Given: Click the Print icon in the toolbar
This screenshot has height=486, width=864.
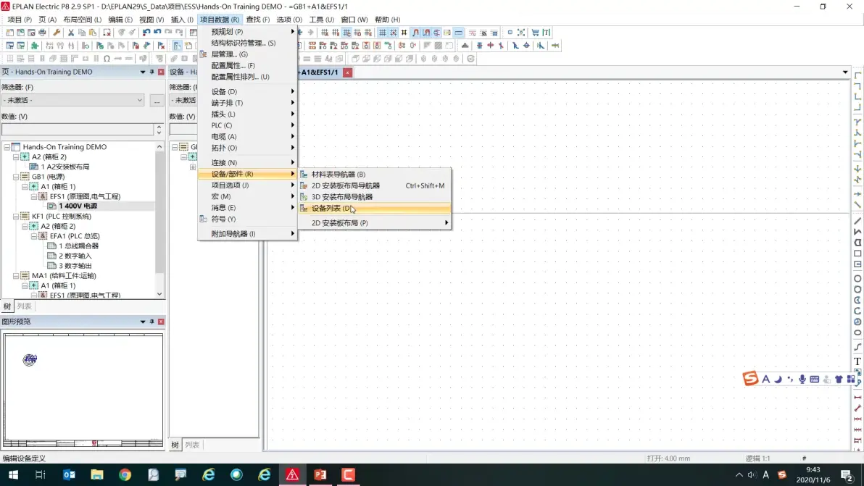Looking at the screenshot, I should [43, 33].
